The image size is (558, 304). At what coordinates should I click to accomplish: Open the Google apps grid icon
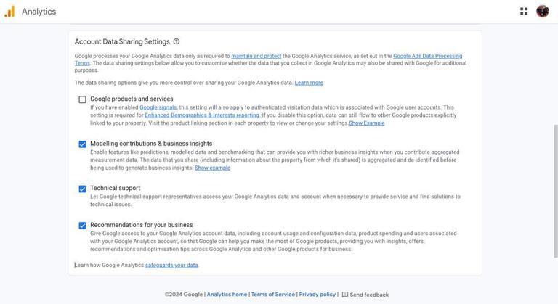(524, 12)
